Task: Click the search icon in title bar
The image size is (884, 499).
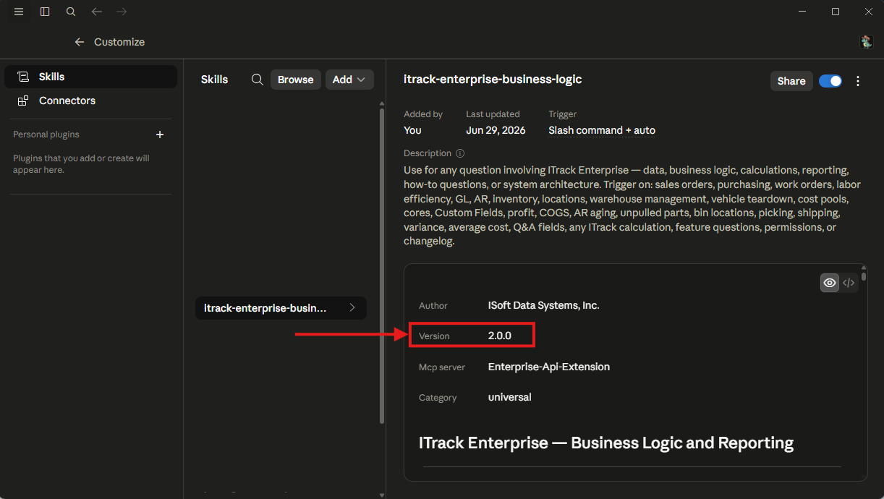Action: [71, 12]
